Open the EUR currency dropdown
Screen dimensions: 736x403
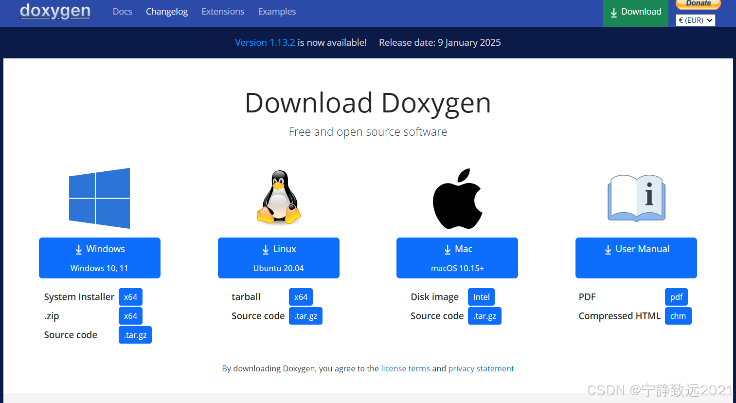coord(695,20)
